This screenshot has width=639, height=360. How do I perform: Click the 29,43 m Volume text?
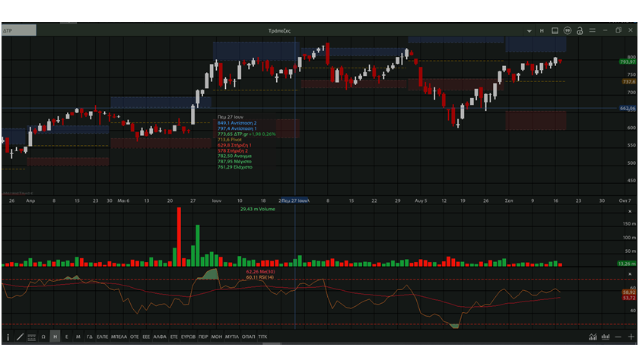[x=258, y=209]
